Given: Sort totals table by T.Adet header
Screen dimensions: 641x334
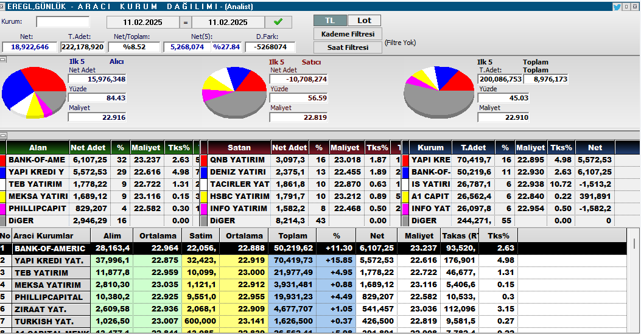Looking at the screenshot, I should (x=474, y=147).
